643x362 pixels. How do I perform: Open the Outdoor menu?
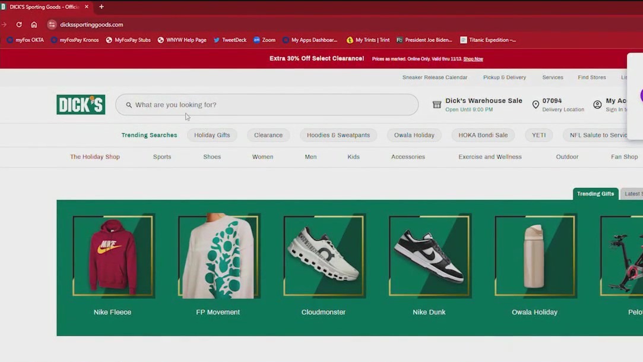tap(567, 157)
